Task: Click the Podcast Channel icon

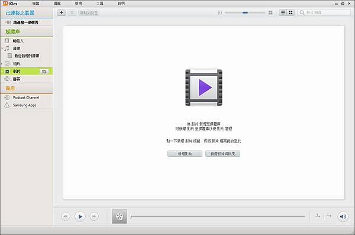Action: click(x=7, y=97)
